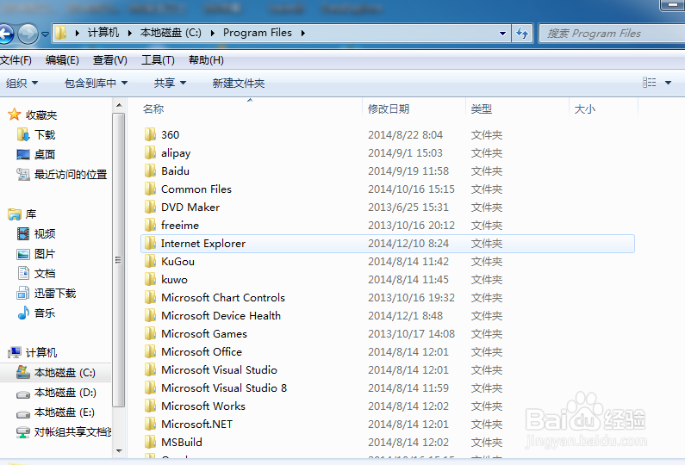
Task: Open the 包含到库中 dropdown
Action: point(96,83)
